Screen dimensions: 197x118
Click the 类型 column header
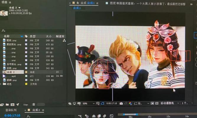pyautogui.click(x=32, y=36)
